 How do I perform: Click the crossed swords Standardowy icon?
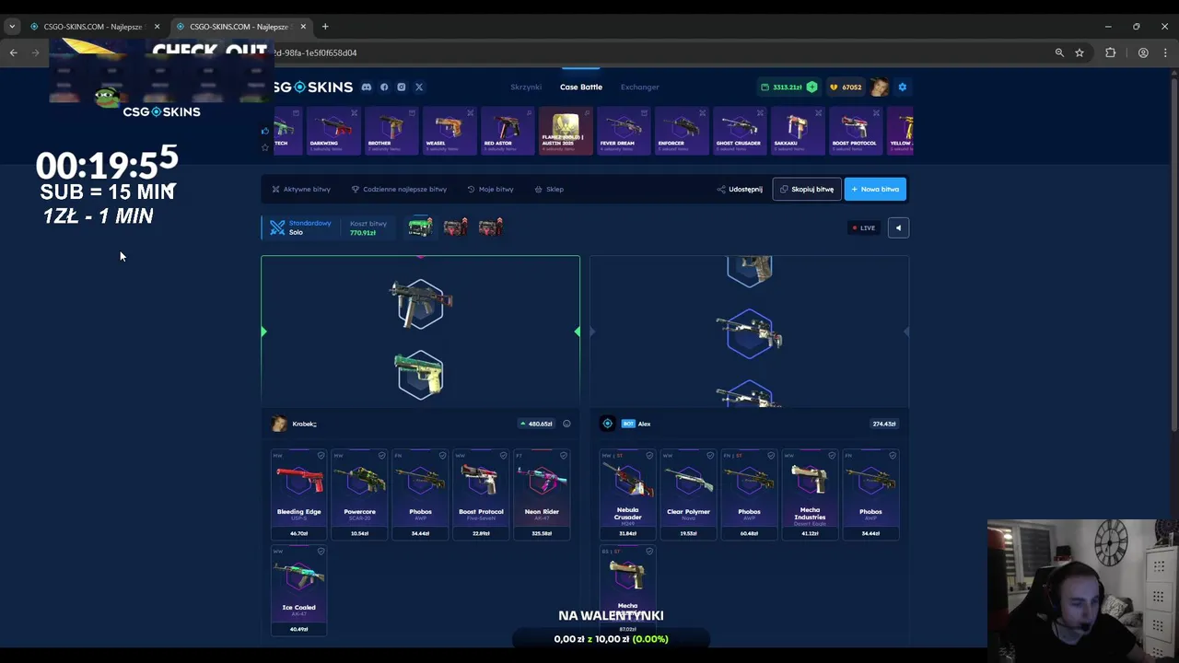(277, 227)
